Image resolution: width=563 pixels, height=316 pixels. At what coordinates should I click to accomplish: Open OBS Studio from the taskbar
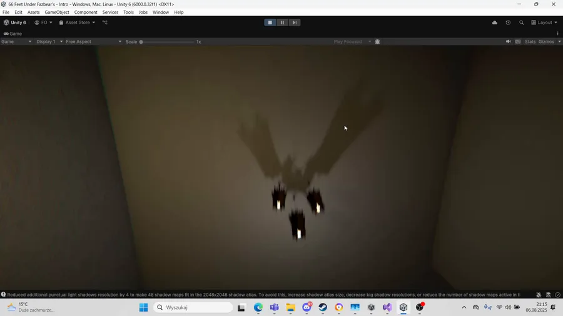click(419, 307)
